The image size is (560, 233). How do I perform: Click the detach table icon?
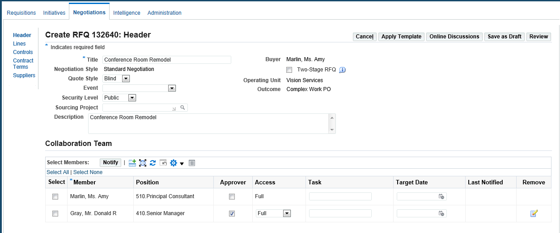tap(143, 163)
